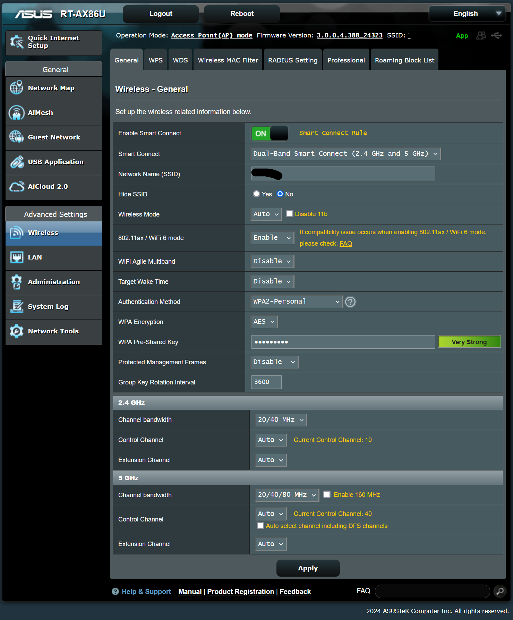Click the System Log icon

coord(16,306)
